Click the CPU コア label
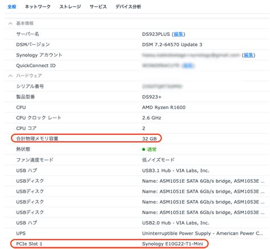 tap(26, 128)
